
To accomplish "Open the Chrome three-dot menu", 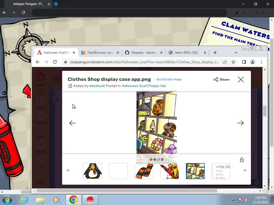I will tap(261, 62).
